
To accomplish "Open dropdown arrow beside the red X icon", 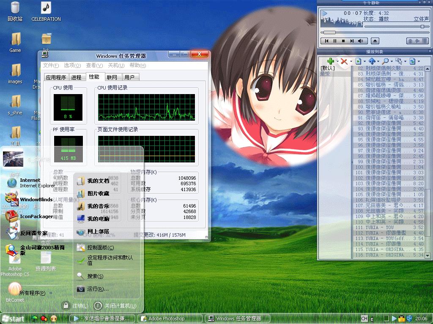I will tap(351, 62).
